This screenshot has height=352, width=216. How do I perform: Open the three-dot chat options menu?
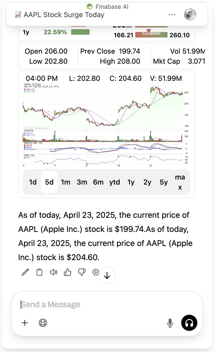coord(172,15)
